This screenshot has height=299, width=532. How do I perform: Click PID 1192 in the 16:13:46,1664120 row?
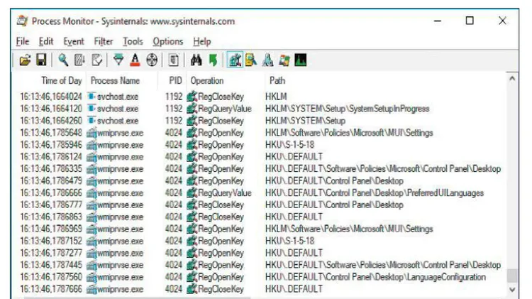pyautogui.click(x=173, y=109)
